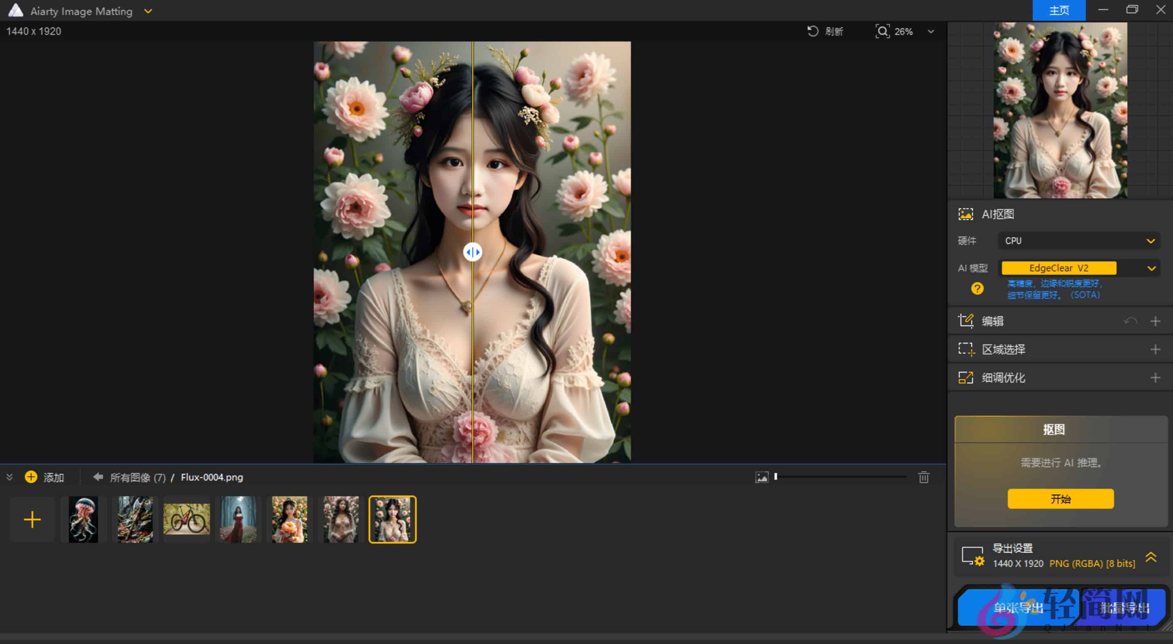The image size is (1173, 644).
Task: Click the trash icon to delete image
Action: (924, 477)
